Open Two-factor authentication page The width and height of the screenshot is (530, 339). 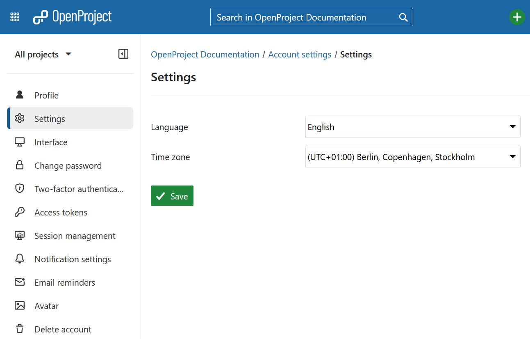70,189
